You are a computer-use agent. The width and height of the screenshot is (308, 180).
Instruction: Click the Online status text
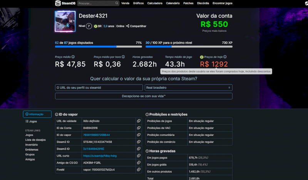click(x=120, y=26)
